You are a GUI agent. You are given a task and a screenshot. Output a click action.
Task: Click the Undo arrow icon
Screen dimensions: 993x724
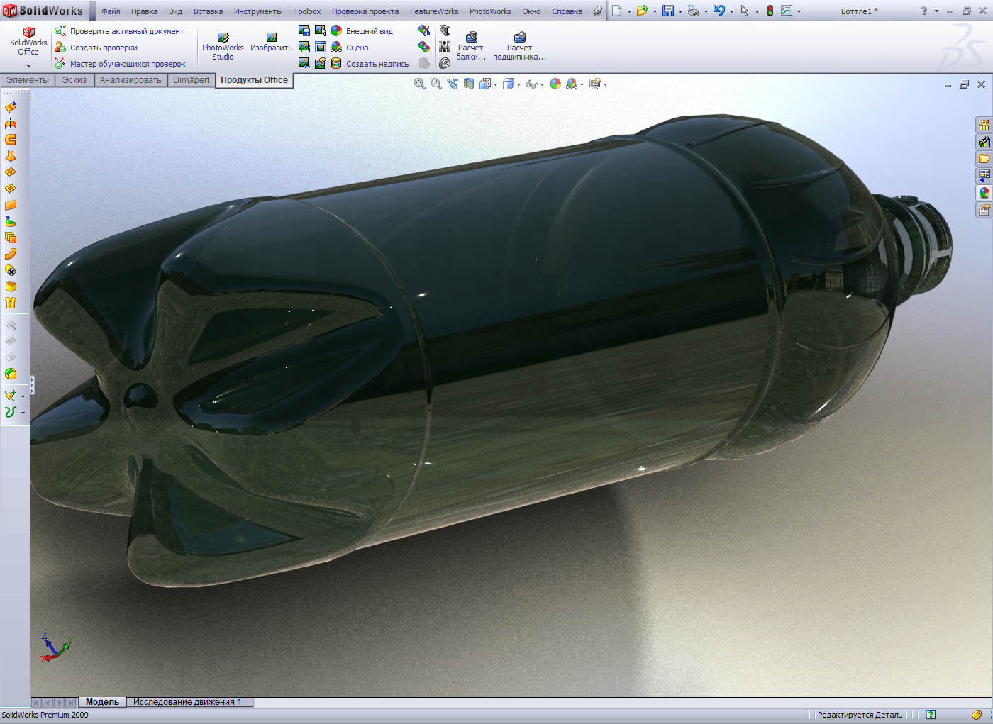pyautogui.click(x=719, y=11)
